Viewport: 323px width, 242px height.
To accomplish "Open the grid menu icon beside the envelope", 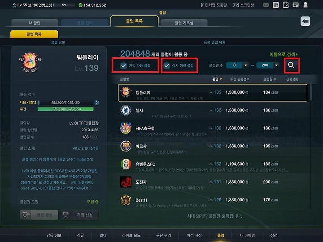I will pyautogui.click(x=276, y=5).
